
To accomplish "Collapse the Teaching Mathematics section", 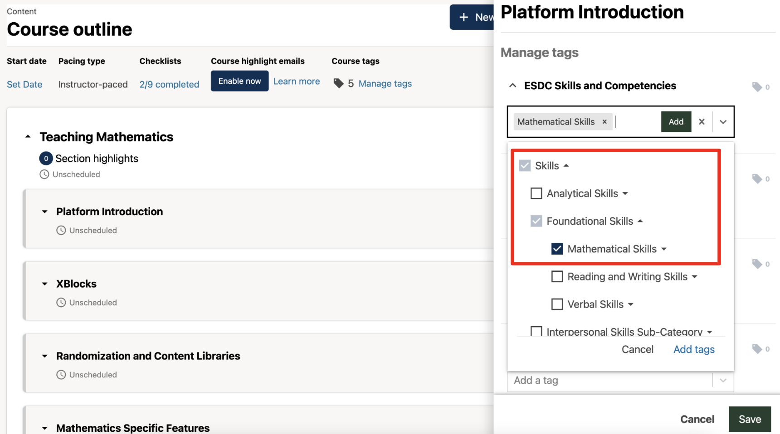I will [x=28, y=137].
